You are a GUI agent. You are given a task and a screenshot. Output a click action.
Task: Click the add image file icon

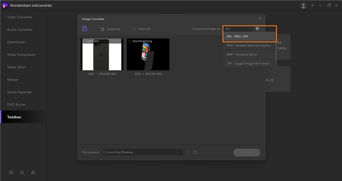85,29
